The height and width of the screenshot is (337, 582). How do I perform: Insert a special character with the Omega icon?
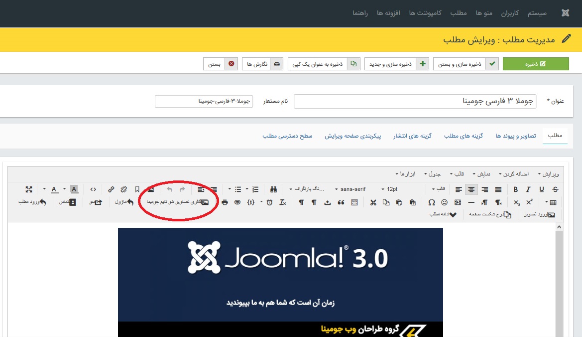pyautogui.click(x=431, y=202)
